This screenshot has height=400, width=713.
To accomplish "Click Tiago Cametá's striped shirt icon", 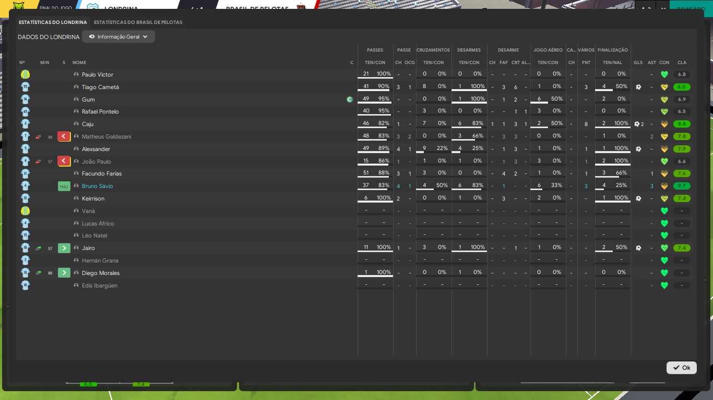I will [25, 87].
